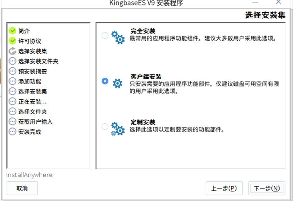Click the 完全安装 option title text
Image resolution: width=293 pixels, height=201 pixels.
(x=143, y=31)
